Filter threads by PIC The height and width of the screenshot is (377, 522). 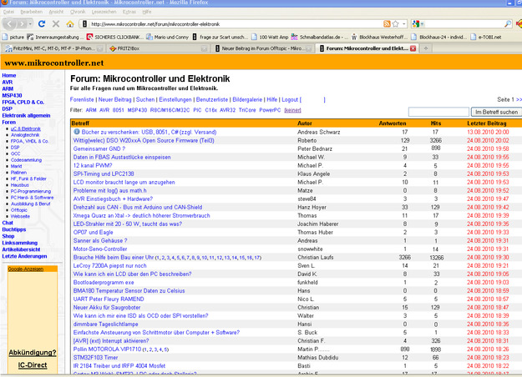coord(197,110)
